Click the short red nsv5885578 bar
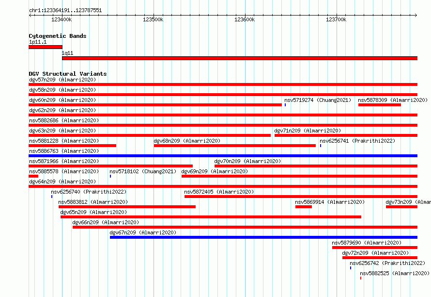 33,176
